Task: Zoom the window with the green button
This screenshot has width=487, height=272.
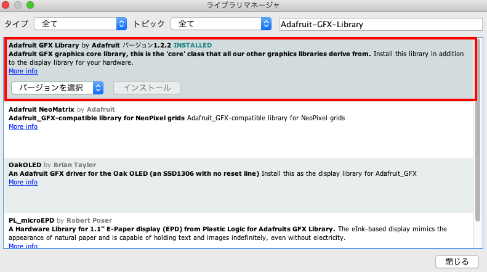Action: [x=30, y=5]
